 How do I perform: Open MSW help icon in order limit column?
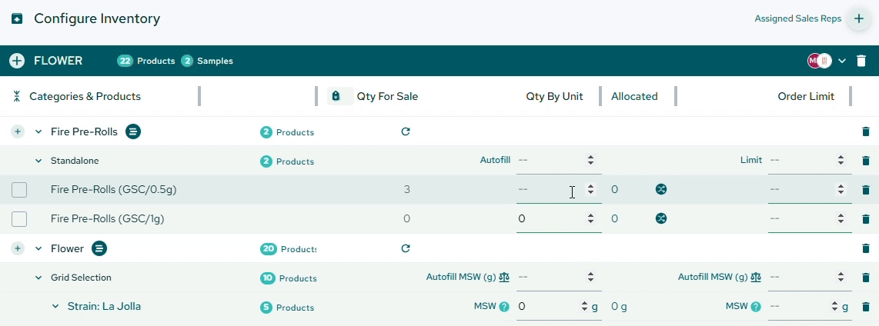coord(756,307)
